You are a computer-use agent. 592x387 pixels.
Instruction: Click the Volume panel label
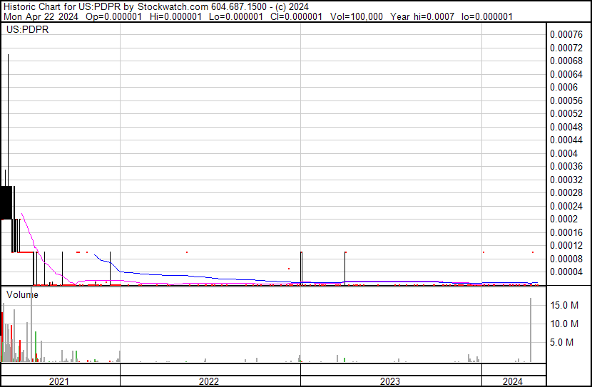pos(21,294)
